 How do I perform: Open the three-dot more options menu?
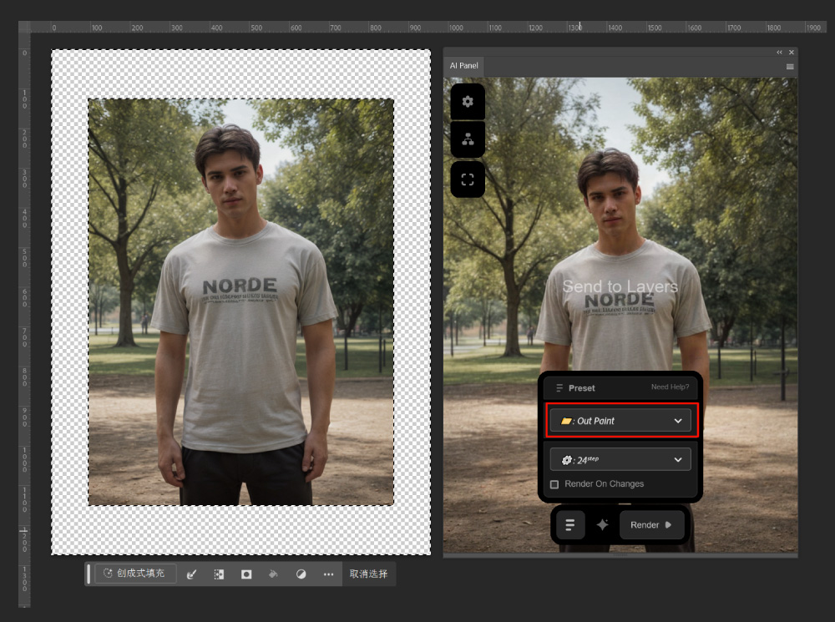328,574
